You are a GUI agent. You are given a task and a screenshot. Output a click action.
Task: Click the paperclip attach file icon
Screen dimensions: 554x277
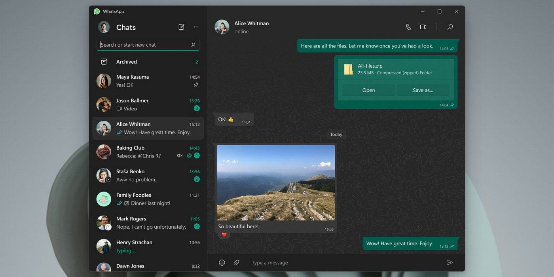tap(237, 263)
